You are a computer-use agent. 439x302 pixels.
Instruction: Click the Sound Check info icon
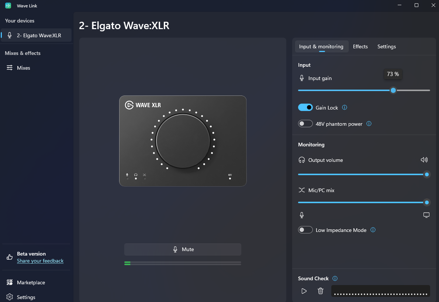(335, 278)
